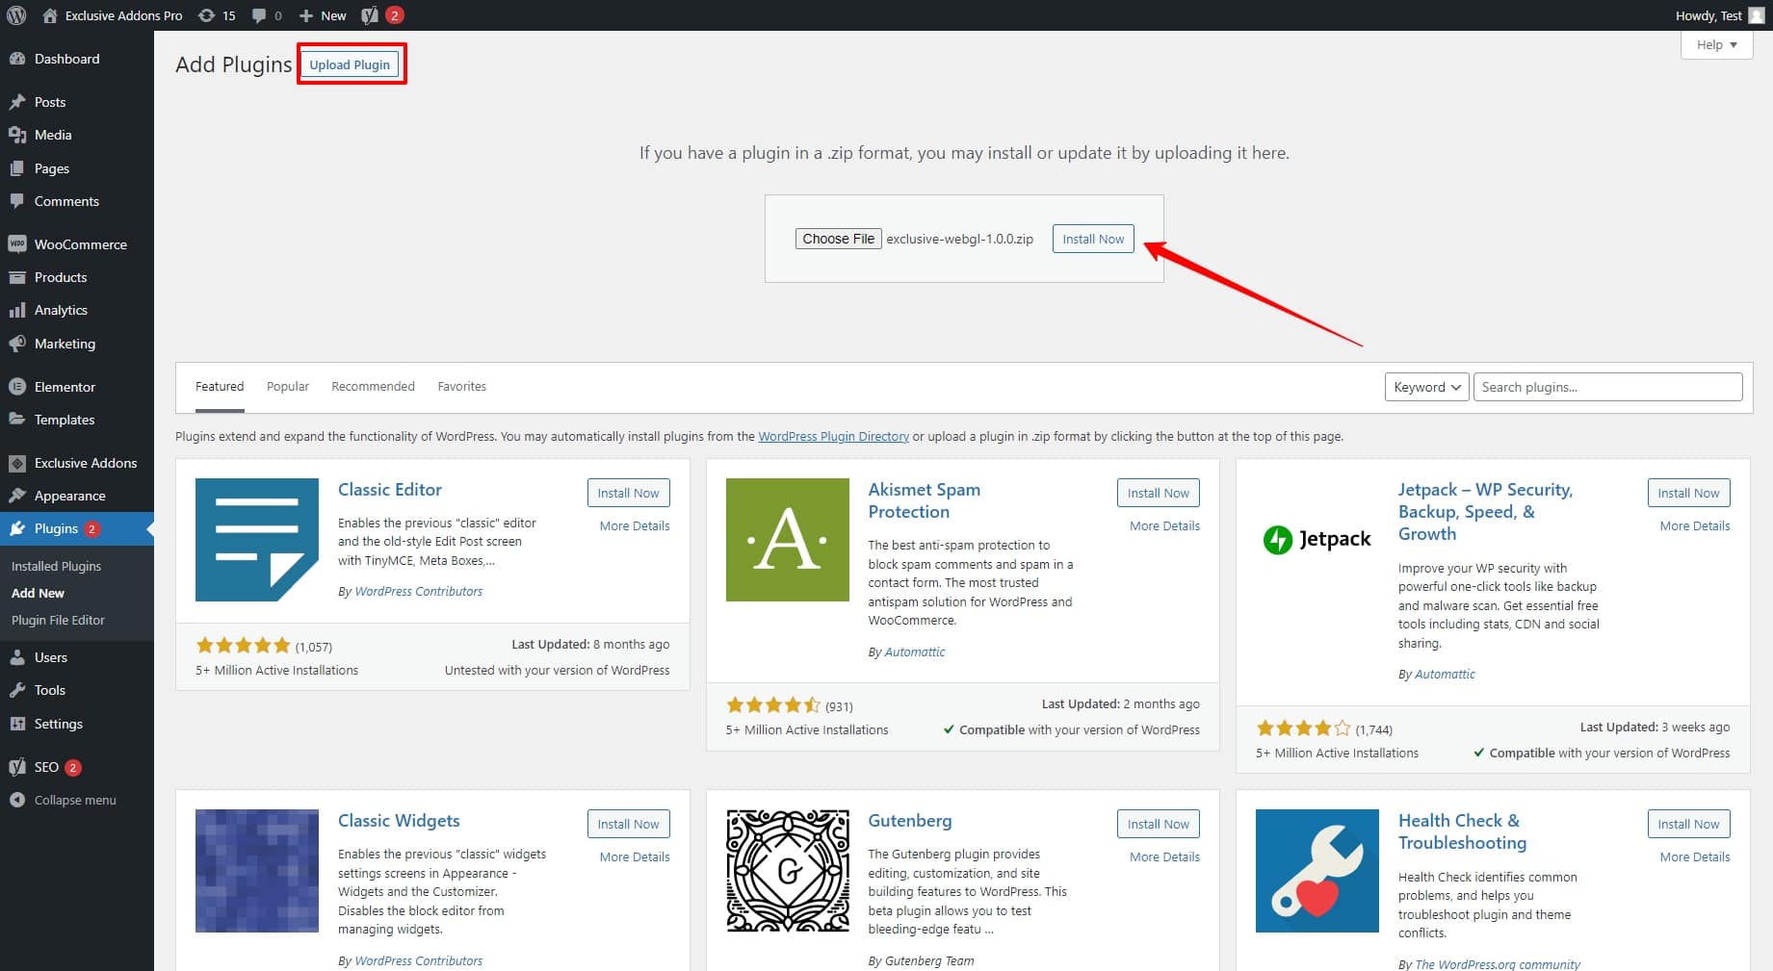Open the WordPress Plugin Directory link
This screenshot has height=971, width=1773.
tap(833, 436)
